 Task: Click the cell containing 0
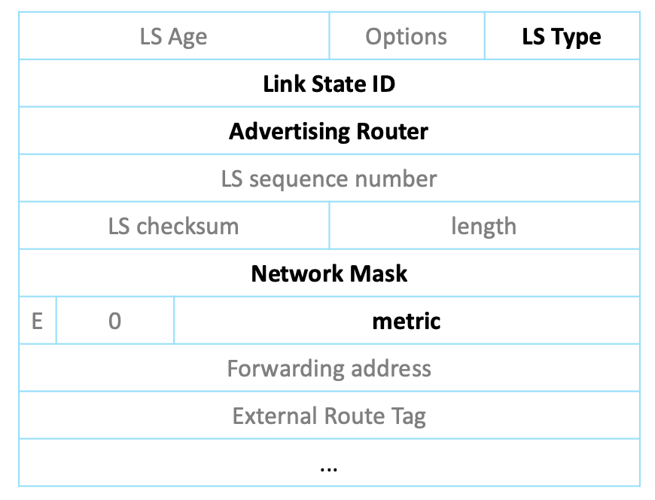(114, 321)
